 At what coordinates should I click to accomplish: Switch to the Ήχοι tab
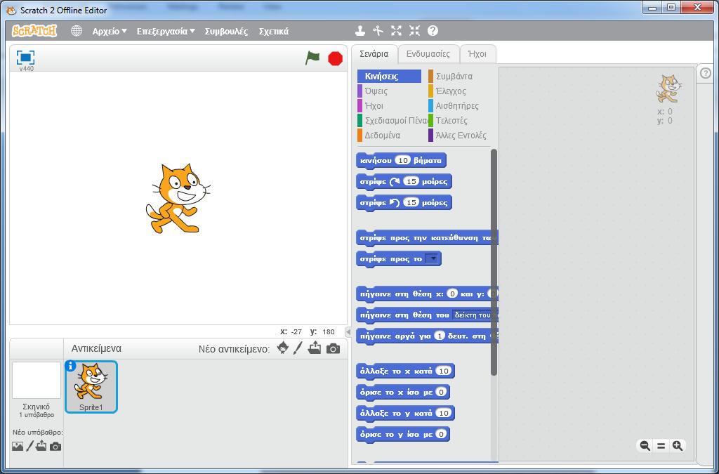click(477, 54)
